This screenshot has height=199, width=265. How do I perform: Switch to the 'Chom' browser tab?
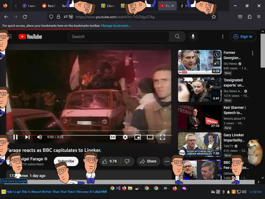click(108, 6)
